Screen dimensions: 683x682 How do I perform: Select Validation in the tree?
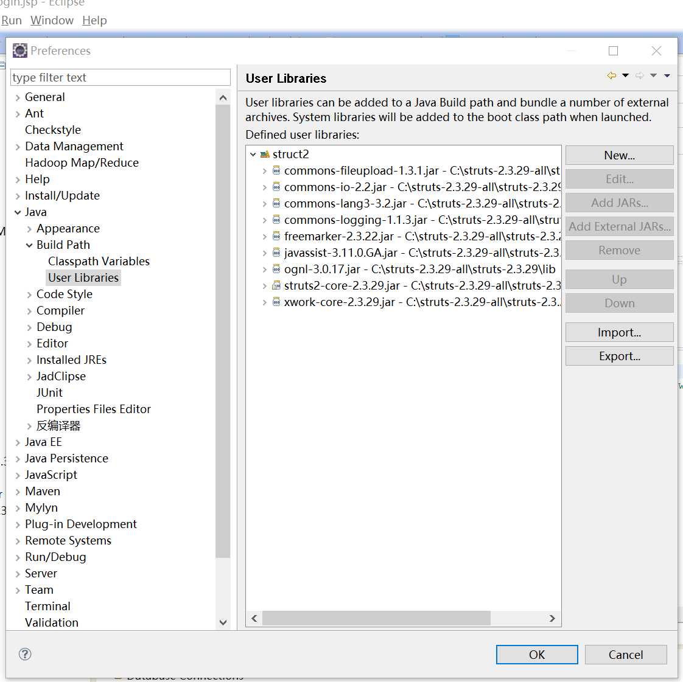pyautogui.click(x=51, y=622)
